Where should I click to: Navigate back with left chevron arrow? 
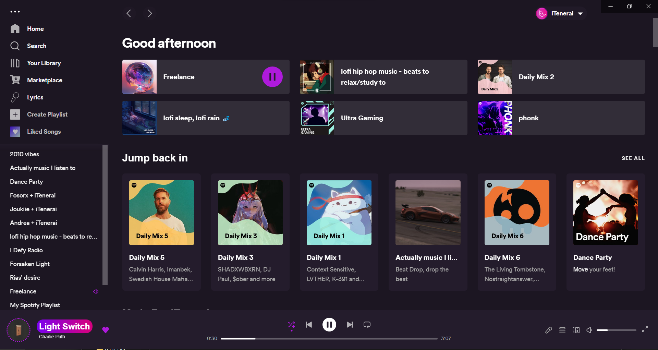129,13
